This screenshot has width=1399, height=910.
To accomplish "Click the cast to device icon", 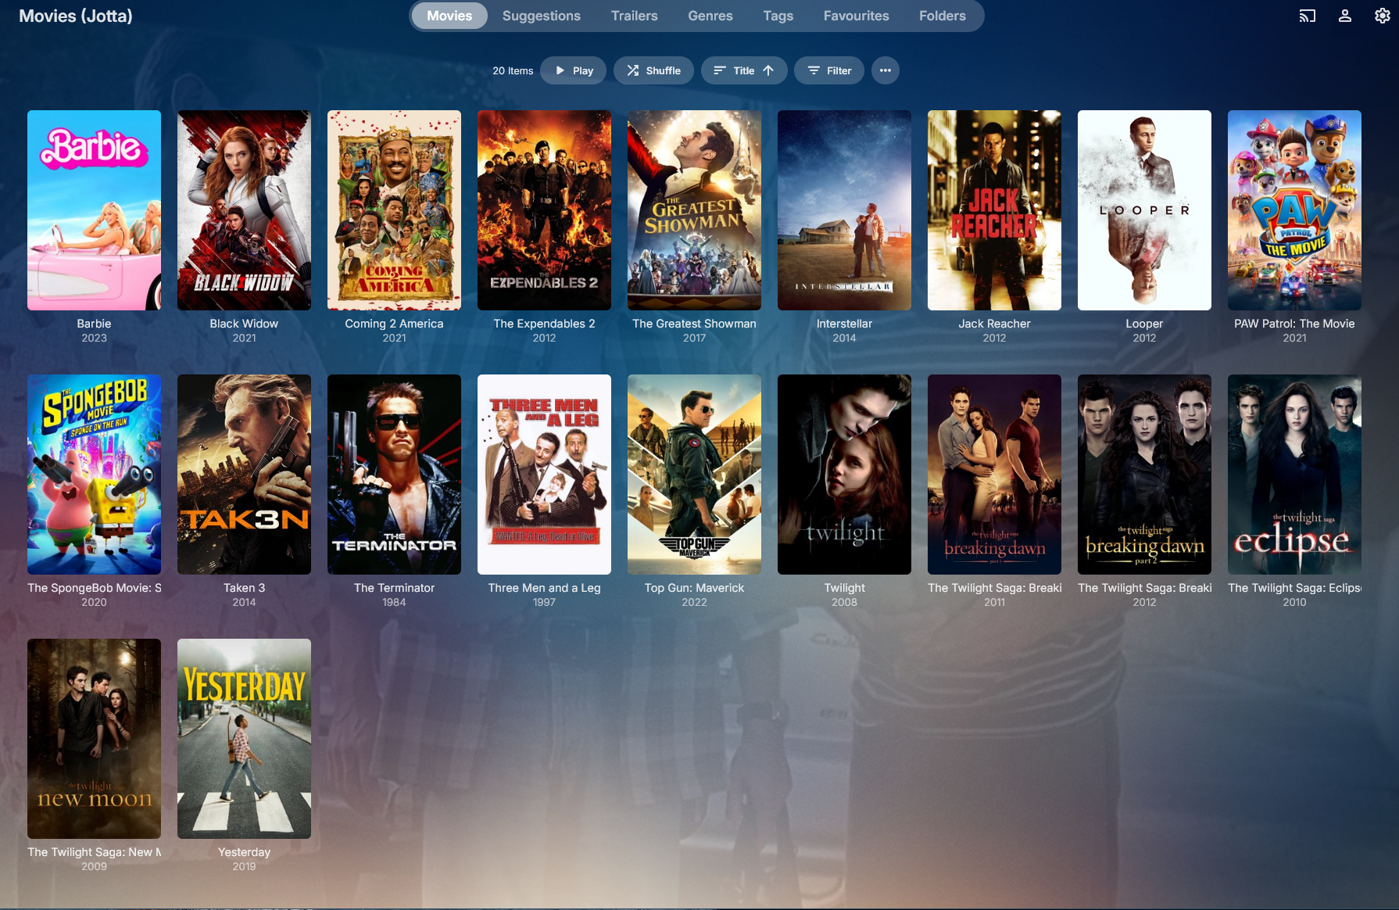I will coord(1308,16).
